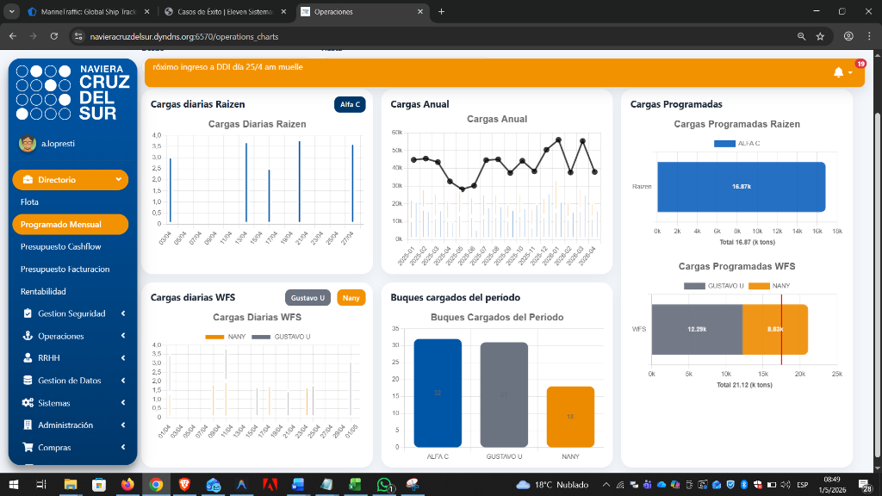
Task: Open Chrome three-dot menu
Action: [x=869, y=36]
